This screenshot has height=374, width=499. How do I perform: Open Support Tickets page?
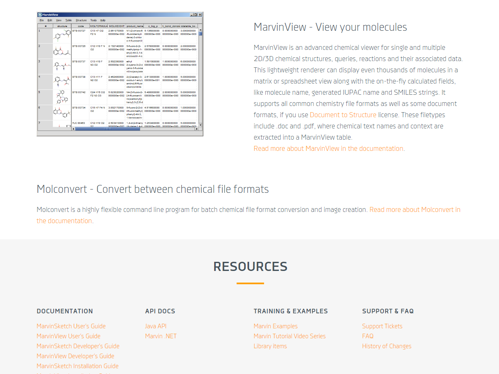click(382, 326)
